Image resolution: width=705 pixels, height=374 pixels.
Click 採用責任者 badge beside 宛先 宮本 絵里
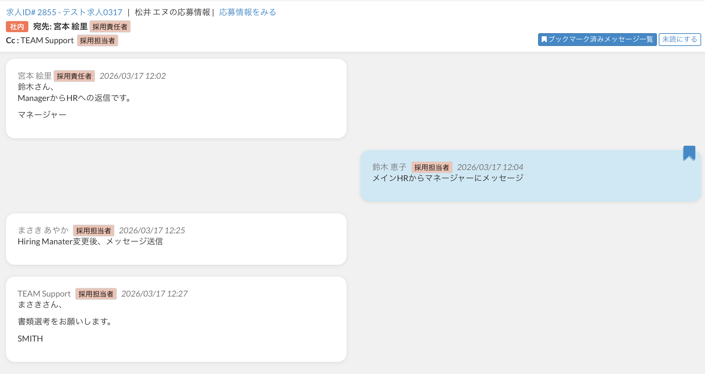click(x=110, y=27)
